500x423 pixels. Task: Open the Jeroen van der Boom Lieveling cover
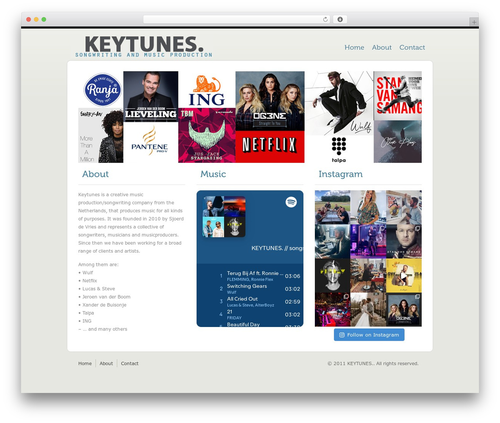point(150,97)
